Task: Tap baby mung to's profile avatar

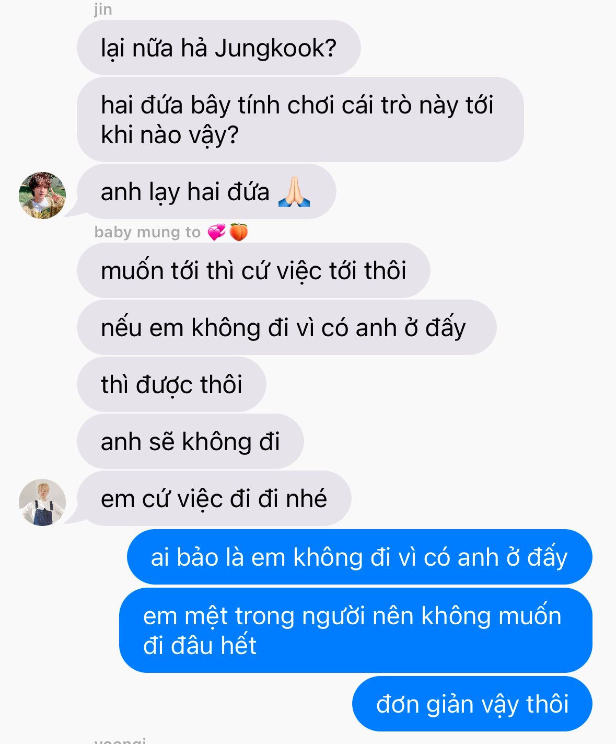Action: coord(42,502)
